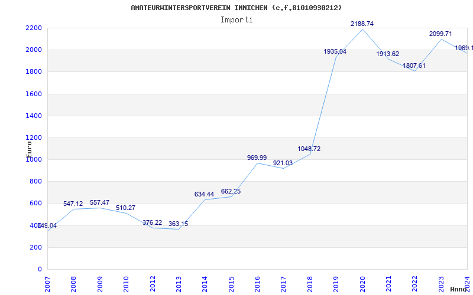
Task: Select data label 1048.72
Action: 309,149
